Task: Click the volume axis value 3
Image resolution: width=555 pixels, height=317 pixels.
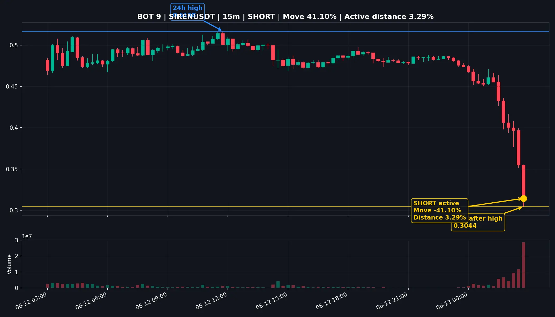Action: 16,240
